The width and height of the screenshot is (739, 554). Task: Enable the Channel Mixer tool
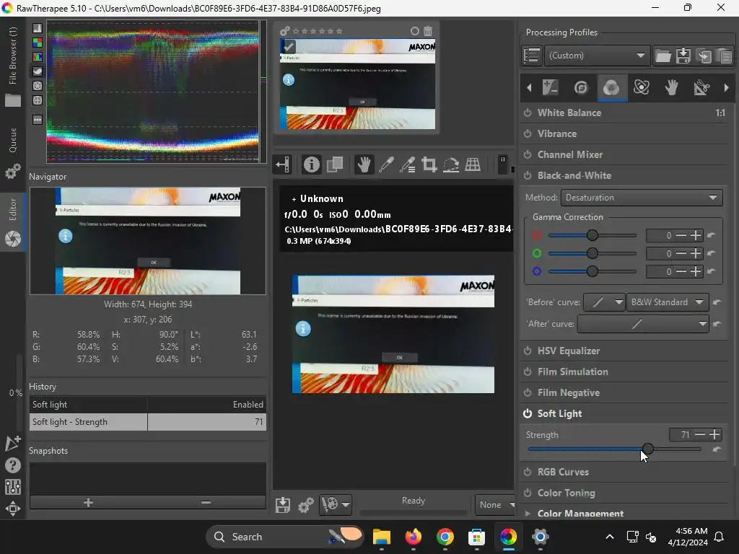(528, 154)
